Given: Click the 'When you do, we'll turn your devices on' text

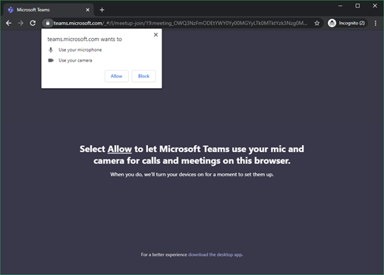Looking at the screenshot, I should click(x=192, y=174).
